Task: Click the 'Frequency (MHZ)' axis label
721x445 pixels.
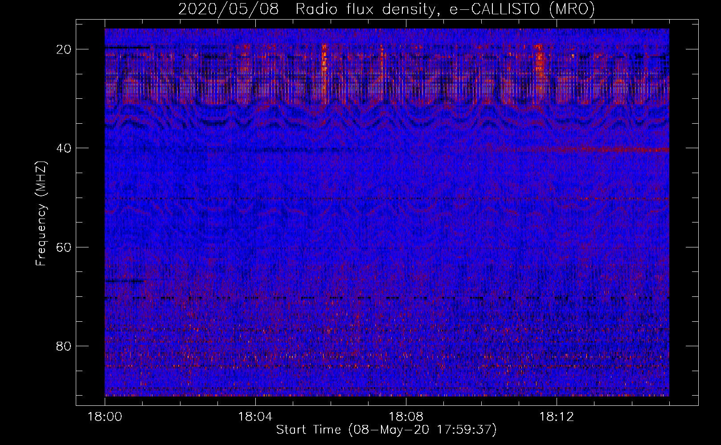Action: (x=41, y=213)
